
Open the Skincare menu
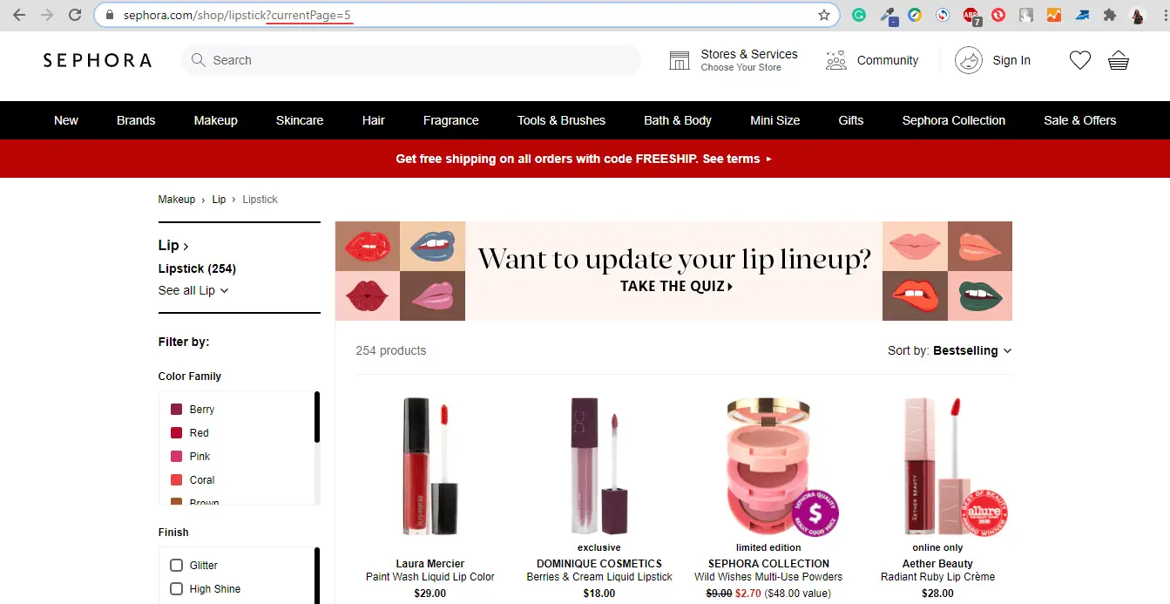point(299,120)
